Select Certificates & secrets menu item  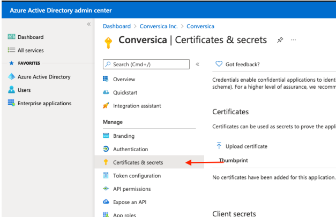pos(150,162)
